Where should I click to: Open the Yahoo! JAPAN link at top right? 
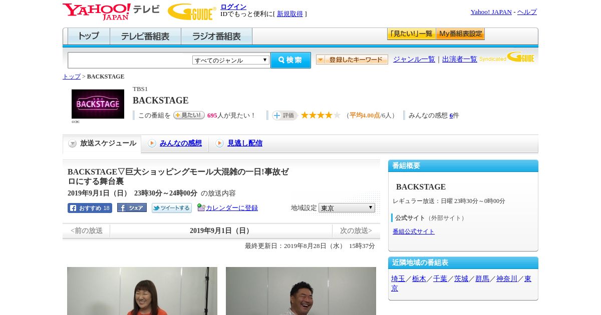click(491, 12)
